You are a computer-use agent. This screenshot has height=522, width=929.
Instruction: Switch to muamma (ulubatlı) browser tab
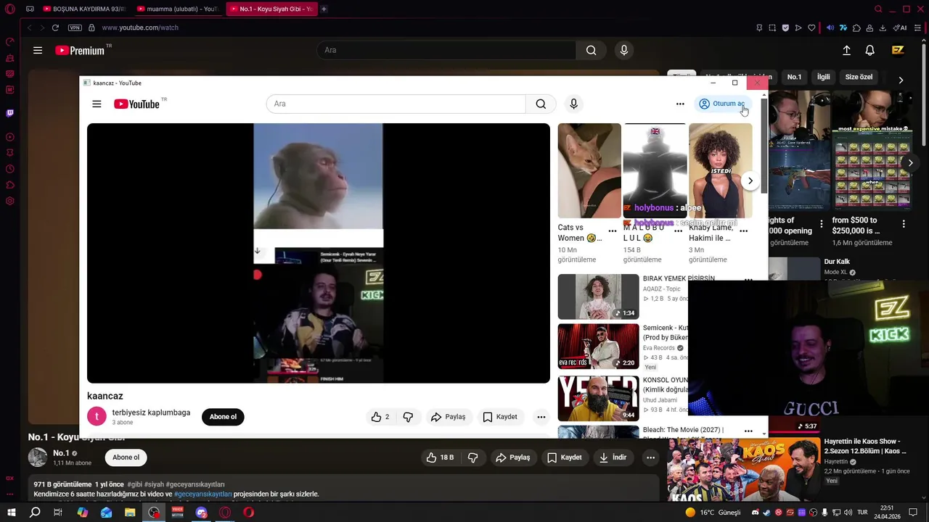click(x=180, y=9)
